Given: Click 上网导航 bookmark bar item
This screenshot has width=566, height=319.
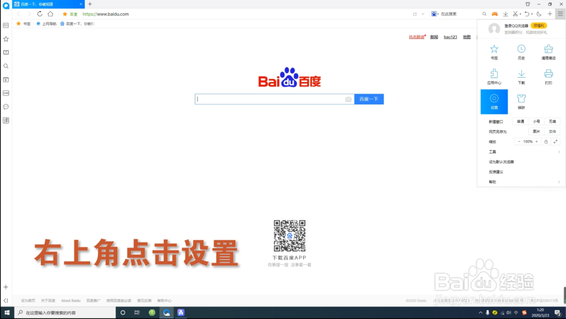Looking at the screenshot, I should click(46, 23).
